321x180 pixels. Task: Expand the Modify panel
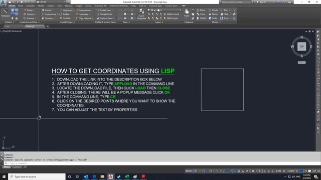(x=216, y=22)
